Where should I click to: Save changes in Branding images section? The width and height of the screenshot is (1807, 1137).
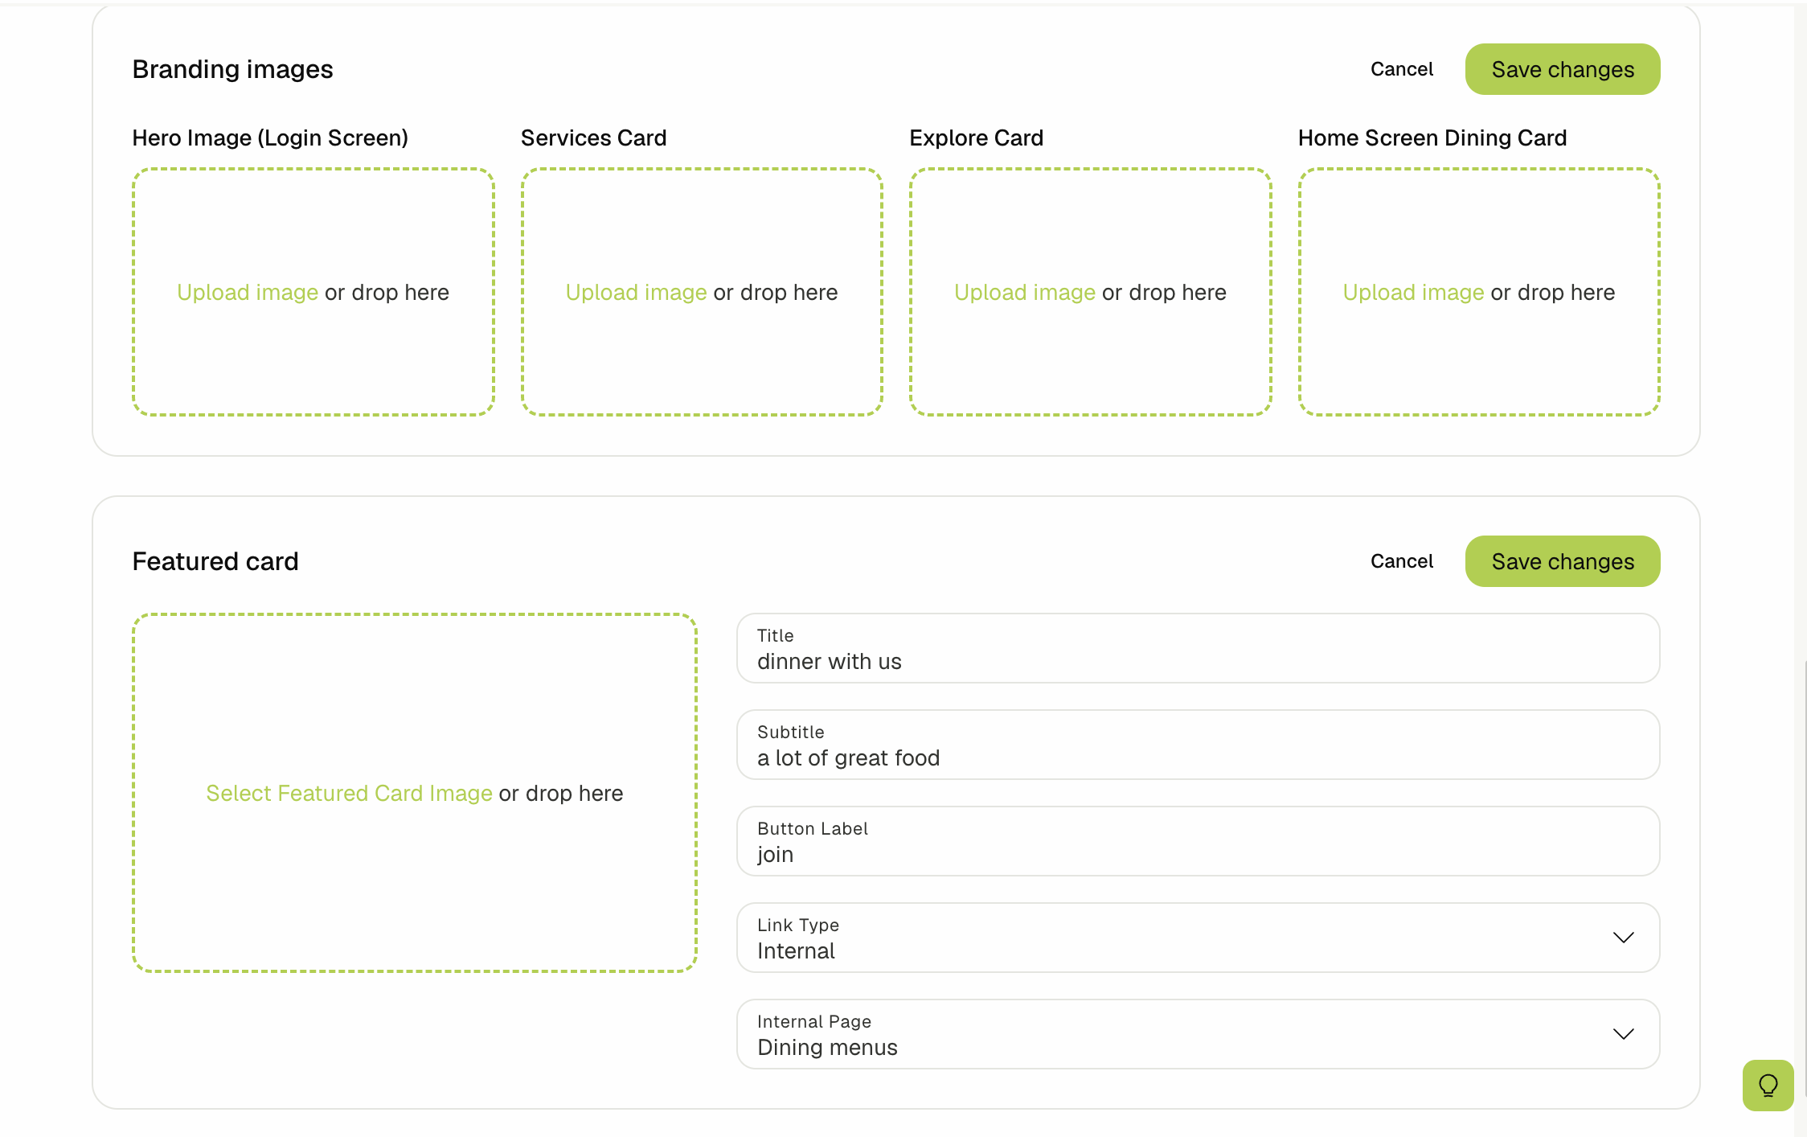click(1562, 69)
